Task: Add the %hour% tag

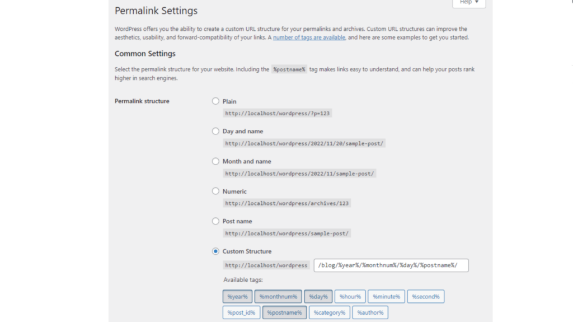Action: pos(350,296)
